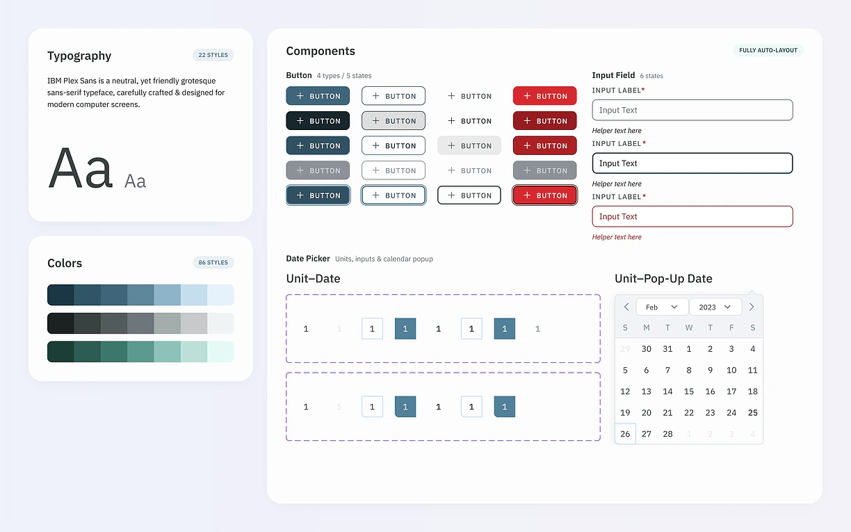Select date 10 in the calendar

point(731,370)
